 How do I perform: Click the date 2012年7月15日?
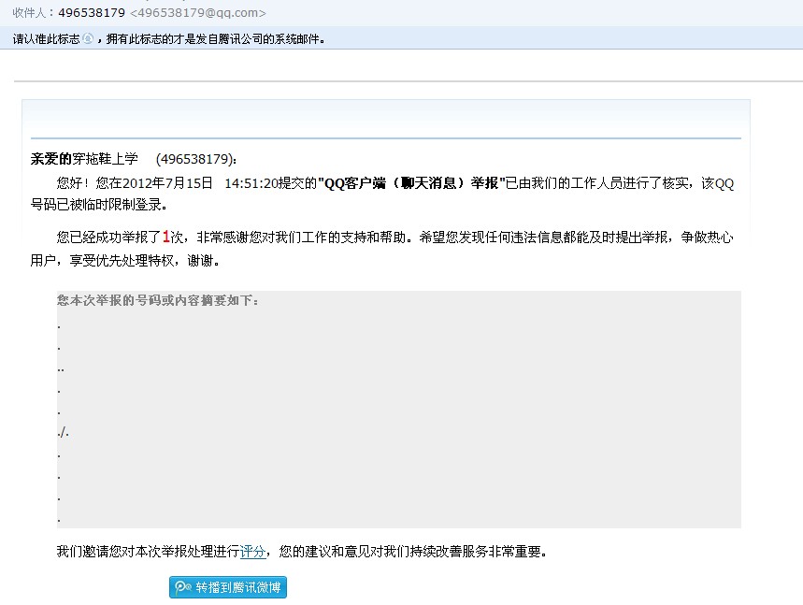pyautogui.click(x=167, y=183)
